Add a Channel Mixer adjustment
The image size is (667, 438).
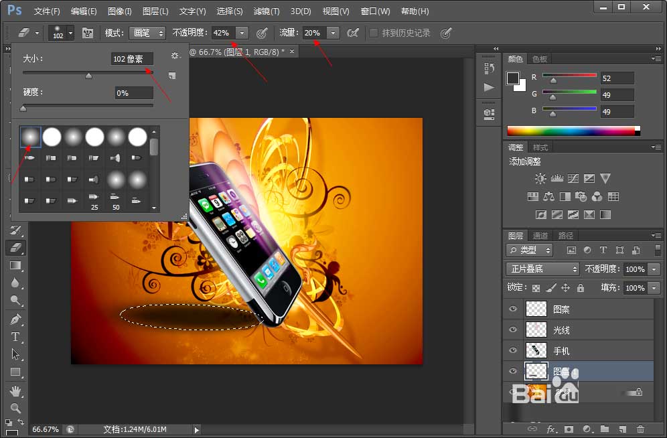pyautogui.click(x=597, y=196)
